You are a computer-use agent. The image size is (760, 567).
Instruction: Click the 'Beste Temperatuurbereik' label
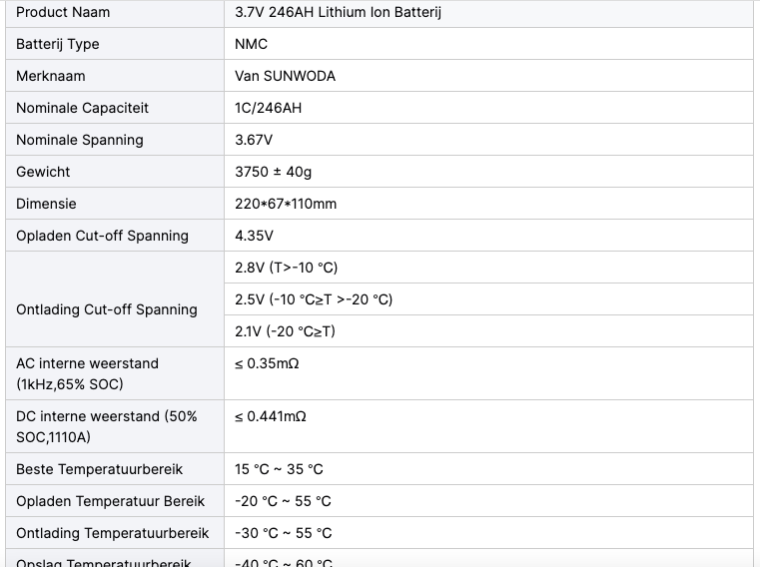(x=99, y=469)
